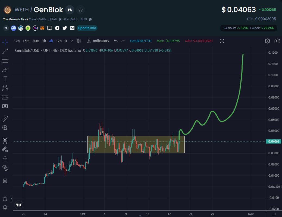282x217 pixels.
Task: Open the CoinGecko link icon
Action: (28, 28)
